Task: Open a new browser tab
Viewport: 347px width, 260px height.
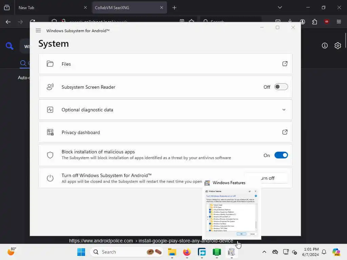Action: pos(174,8)
